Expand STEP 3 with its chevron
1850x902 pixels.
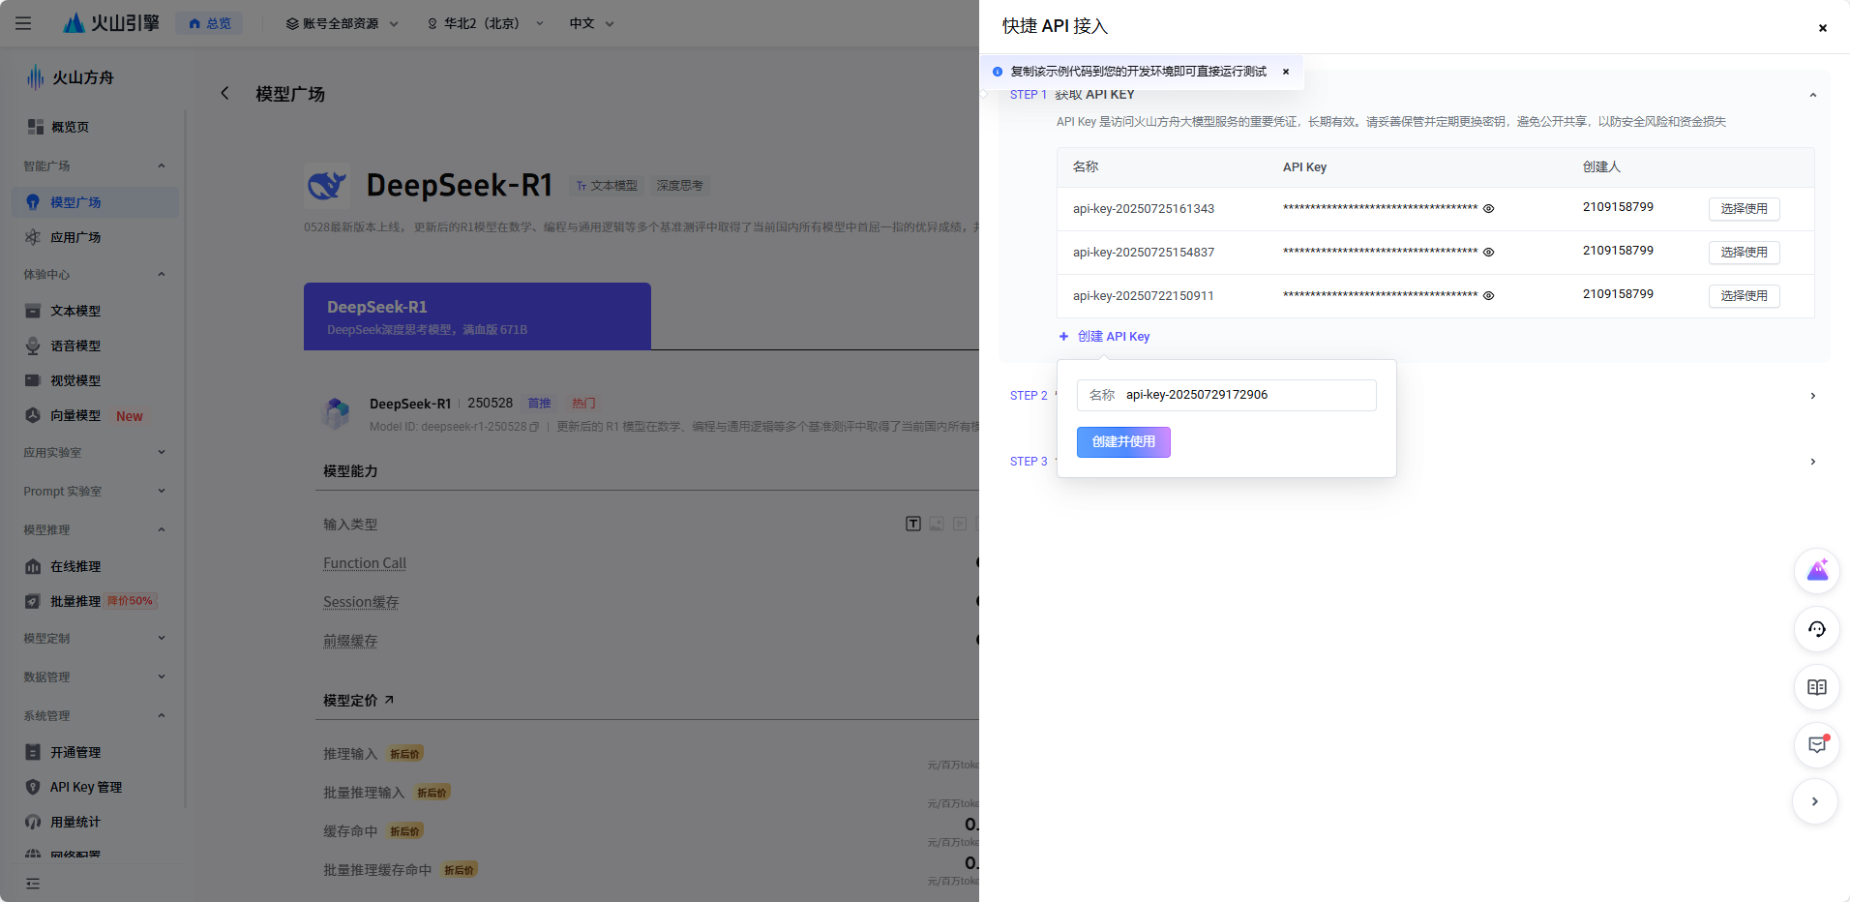[1813, 462]
